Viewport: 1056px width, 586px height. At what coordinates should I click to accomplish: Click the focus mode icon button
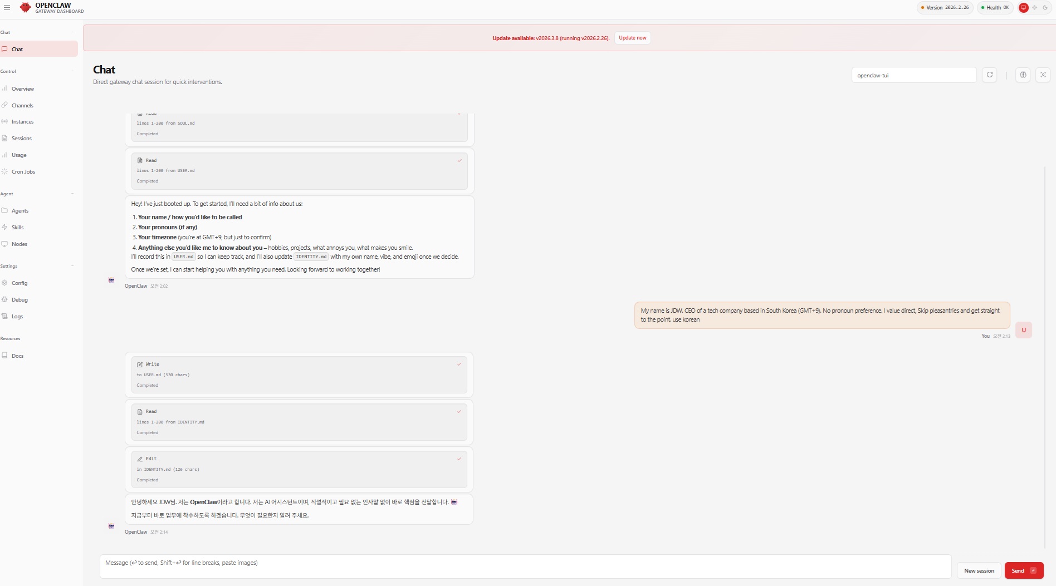click(x=1043, y=75)
